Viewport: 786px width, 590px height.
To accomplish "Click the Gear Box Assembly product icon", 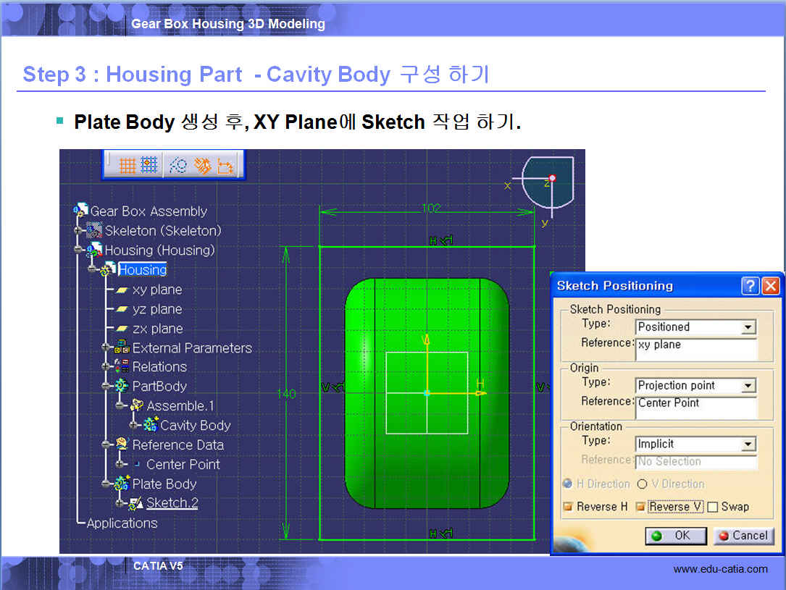I will 80,211.
